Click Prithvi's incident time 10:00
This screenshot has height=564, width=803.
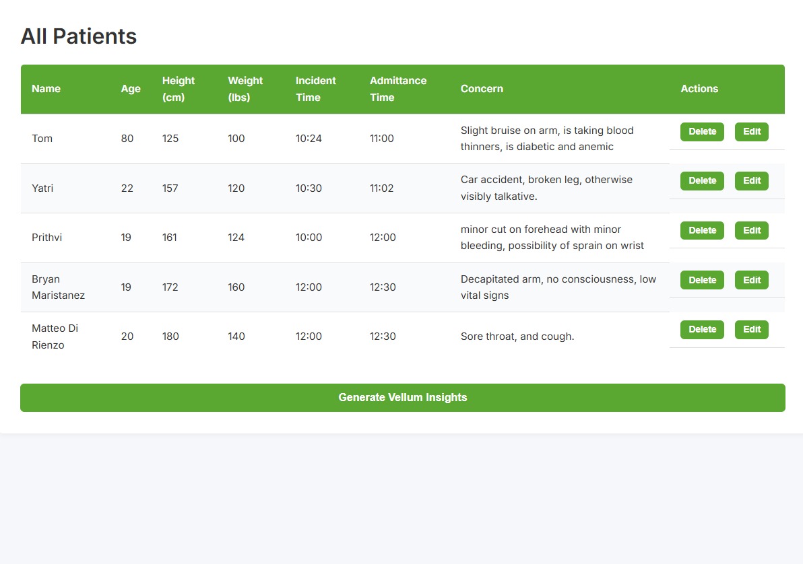coord(309,238)
